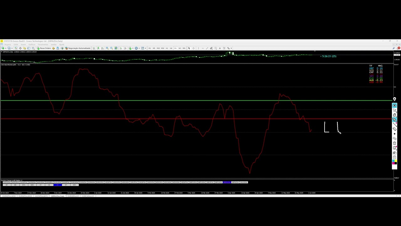Select the pointer arrow annotation tool

pyautogui.click(x=394, y=110)
